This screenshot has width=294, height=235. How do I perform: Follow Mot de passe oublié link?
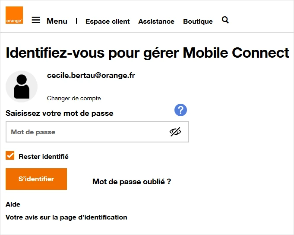pyautogui.click(x=132, y=182)
